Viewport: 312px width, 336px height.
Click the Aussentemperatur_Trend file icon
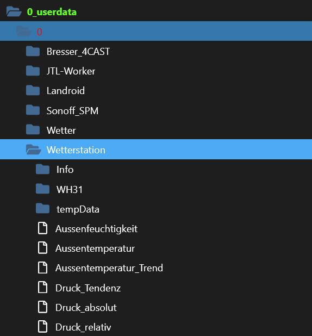pyautogui.click(x=42, y=267)
